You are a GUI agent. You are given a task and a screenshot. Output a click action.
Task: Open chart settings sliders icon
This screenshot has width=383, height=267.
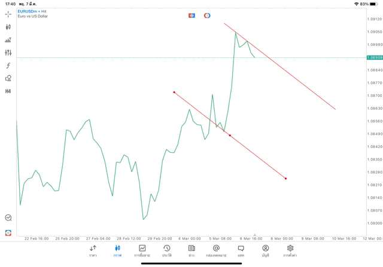click(8, 53)
